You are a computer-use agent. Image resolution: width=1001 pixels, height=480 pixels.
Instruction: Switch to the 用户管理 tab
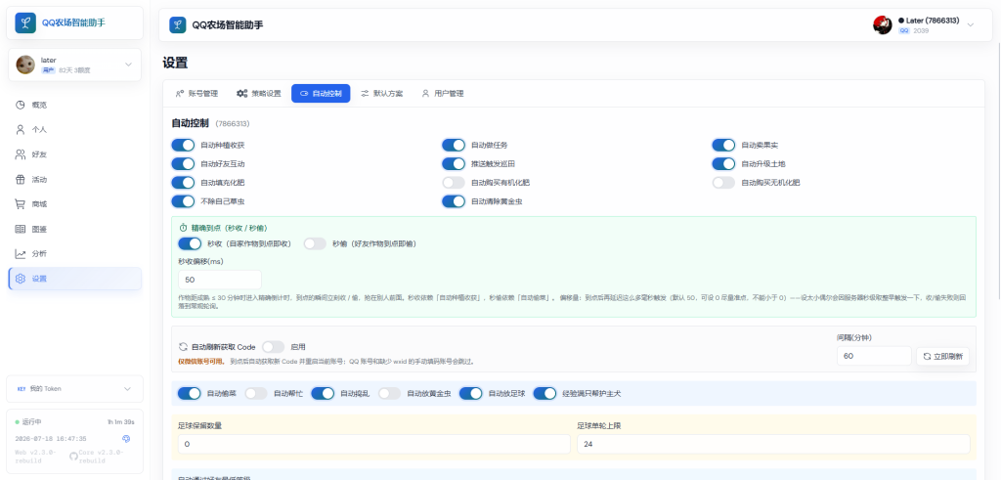click(442, 93)
